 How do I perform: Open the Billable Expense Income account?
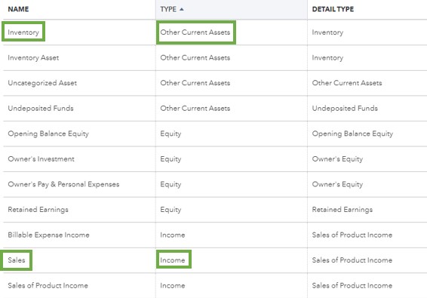pos(48,235)
